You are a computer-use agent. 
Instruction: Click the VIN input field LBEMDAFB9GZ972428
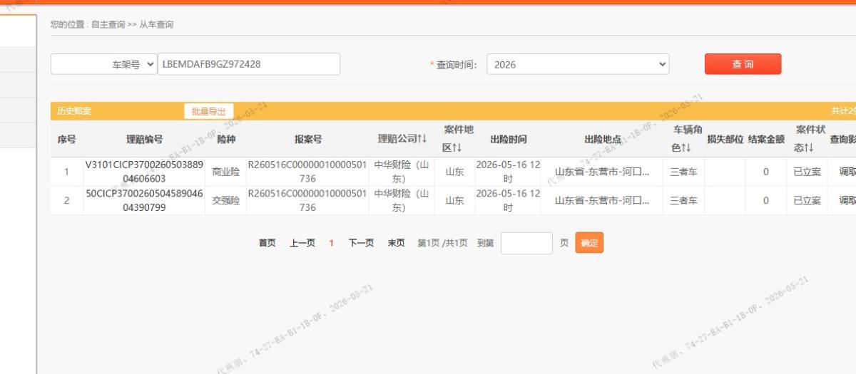(x=249, y=64)
